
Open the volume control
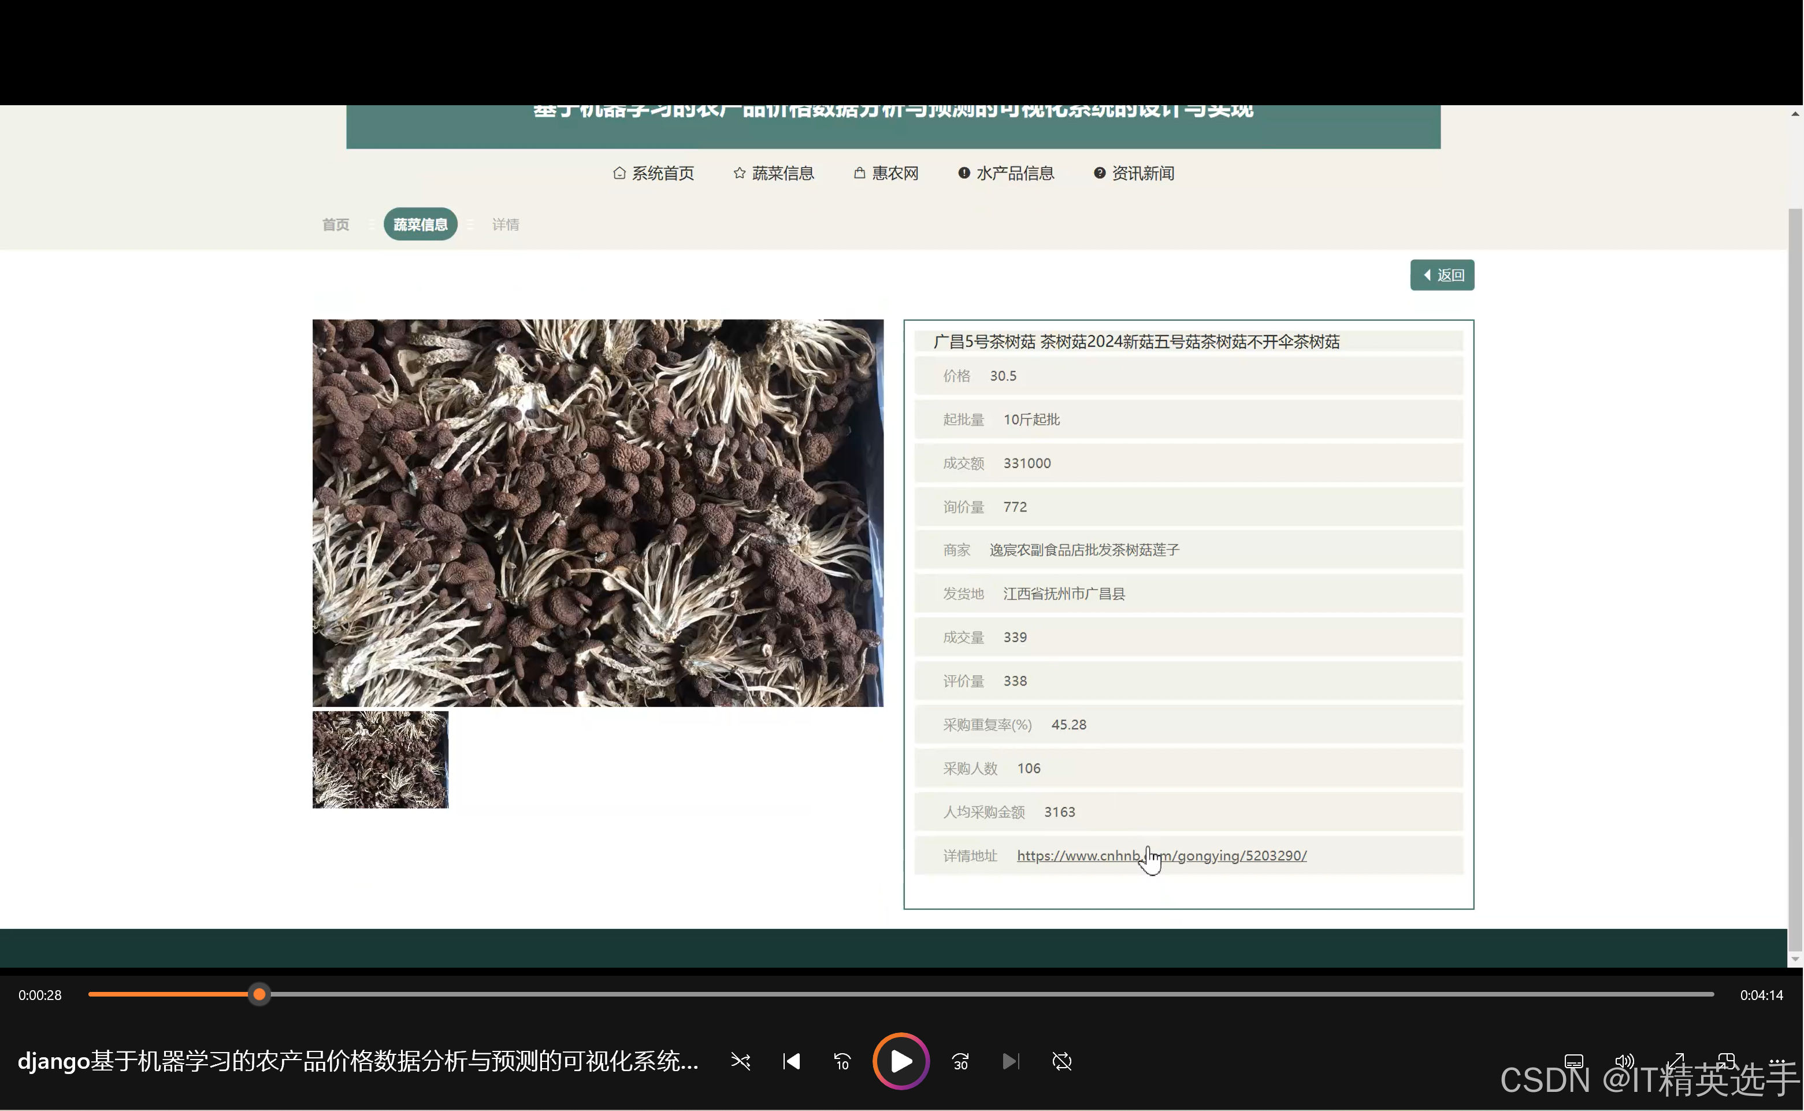coord(1624,1061)
